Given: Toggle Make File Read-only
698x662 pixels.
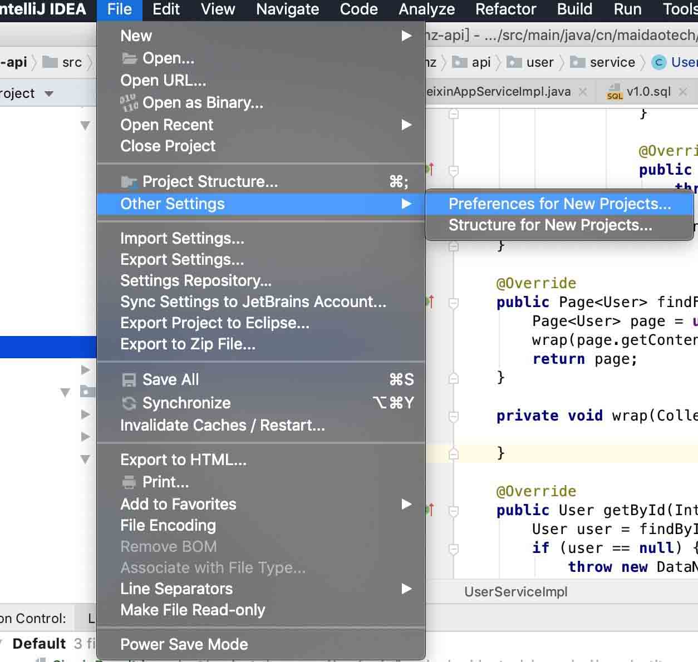Looking at the screenshot, I should 261,610.
